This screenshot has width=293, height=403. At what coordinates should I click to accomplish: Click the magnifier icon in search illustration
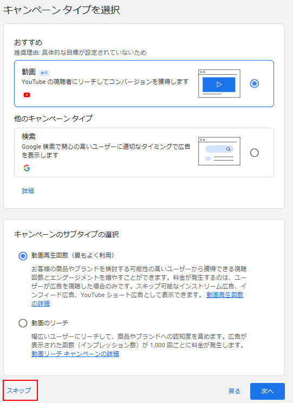tap(228, 149)
